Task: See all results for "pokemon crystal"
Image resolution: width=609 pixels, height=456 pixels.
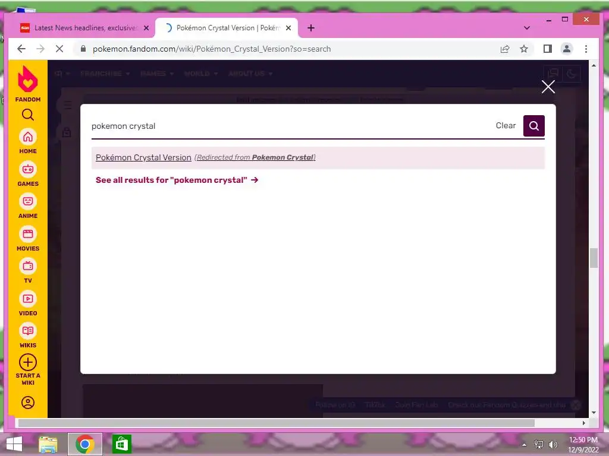Action: pos(177,180)
